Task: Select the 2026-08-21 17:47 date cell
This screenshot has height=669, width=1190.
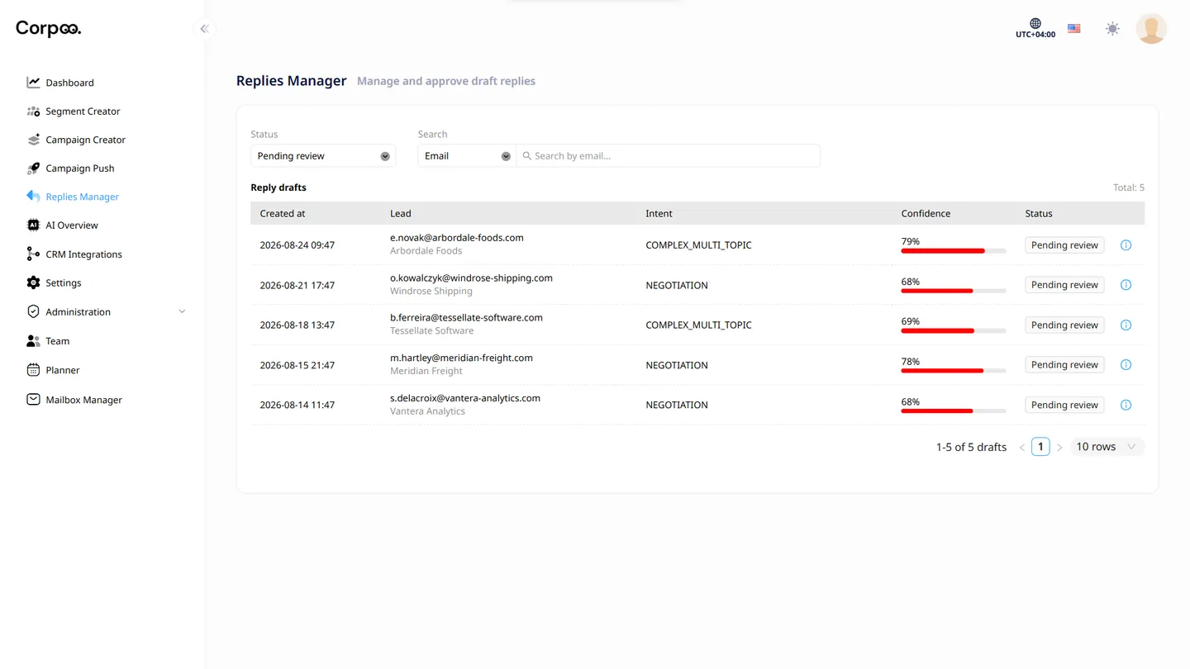Action: 297,285
